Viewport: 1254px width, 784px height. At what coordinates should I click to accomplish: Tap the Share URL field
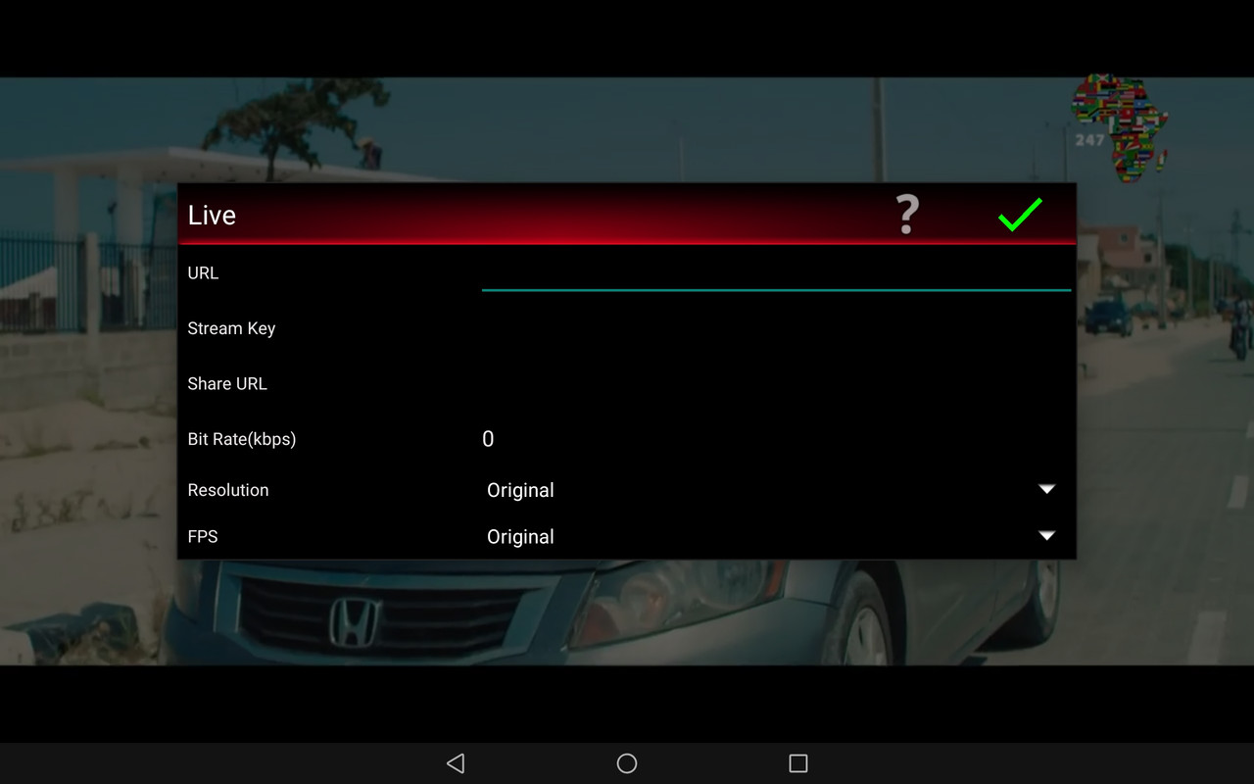[776, 383]
